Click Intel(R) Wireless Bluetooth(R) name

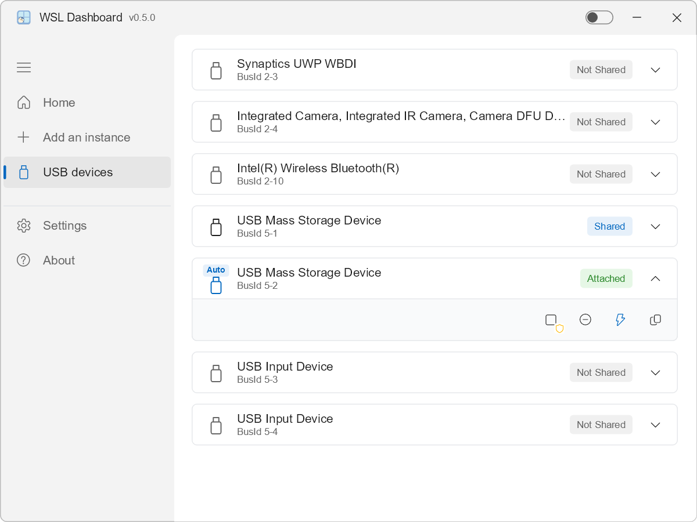318,168
